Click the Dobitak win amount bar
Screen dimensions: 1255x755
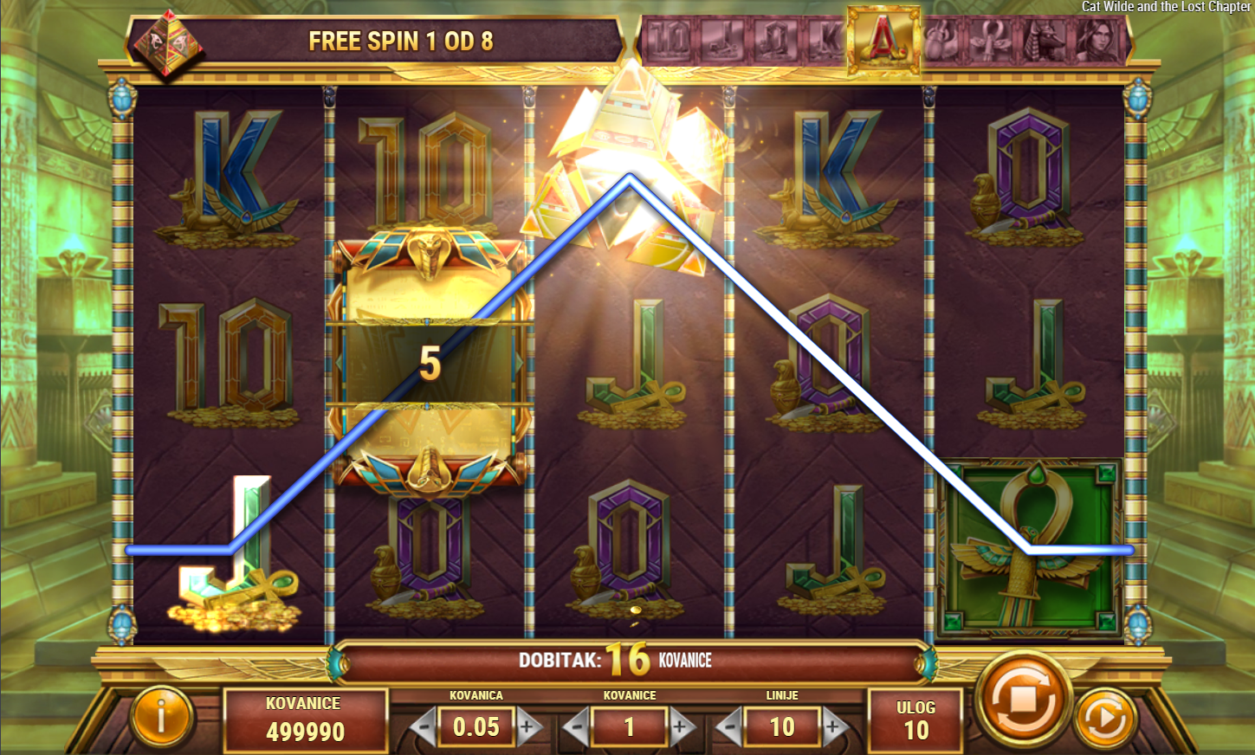coord(630,661)
